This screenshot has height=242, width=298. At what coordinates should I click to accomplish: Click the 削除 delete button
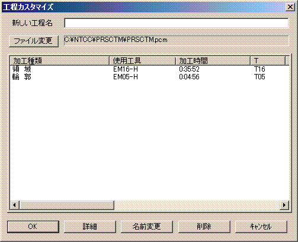click(204, 227)
